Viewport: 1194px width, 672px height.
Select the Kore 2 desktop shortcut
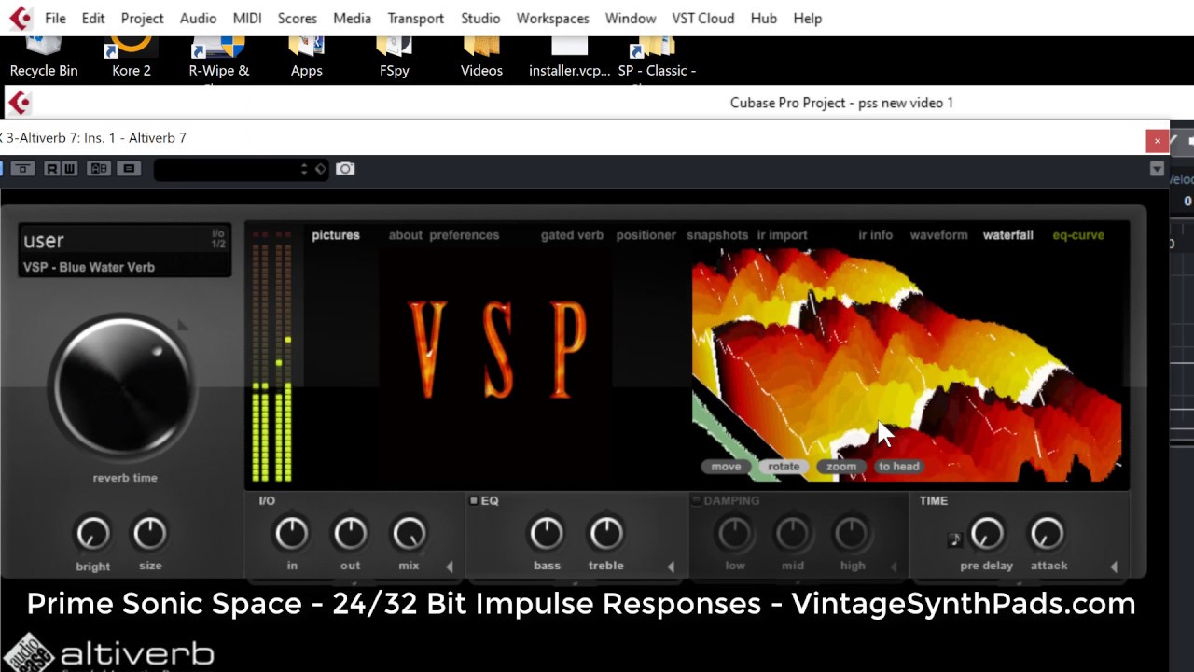pos(132,58)
